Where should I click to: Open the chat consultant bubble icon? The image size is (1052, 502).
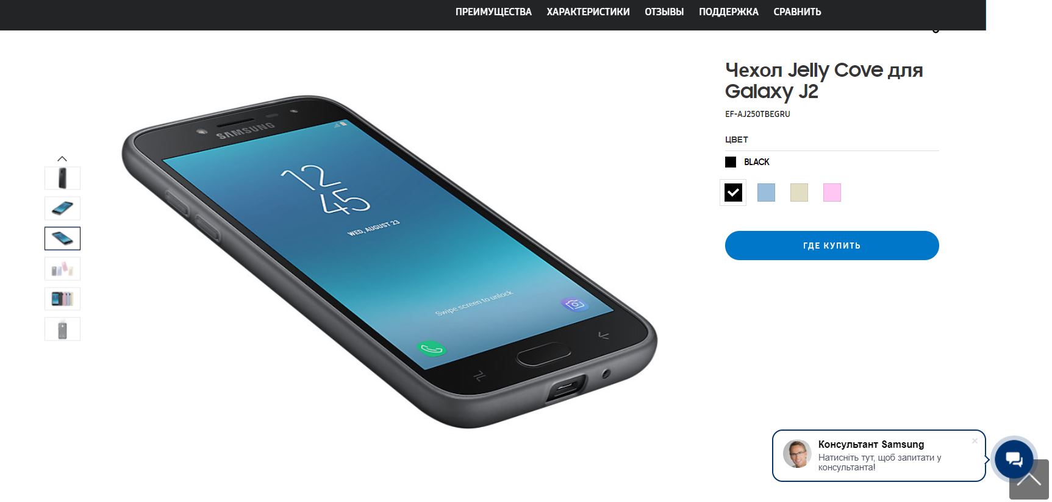(x=1014, y=459)
